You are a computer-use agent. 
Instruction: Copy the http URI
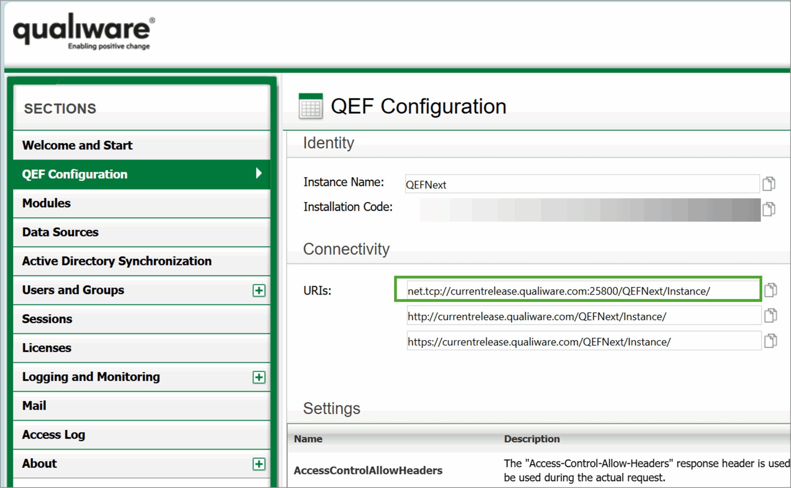click(771, 315)
